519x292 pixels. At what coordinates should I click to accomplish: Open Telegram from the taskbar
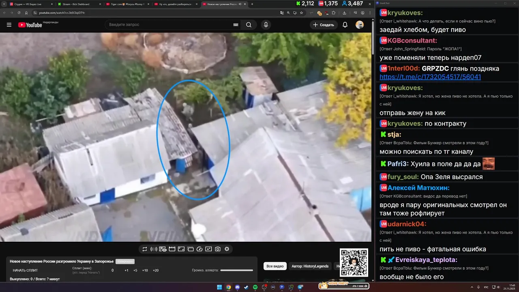coord(300,287)
